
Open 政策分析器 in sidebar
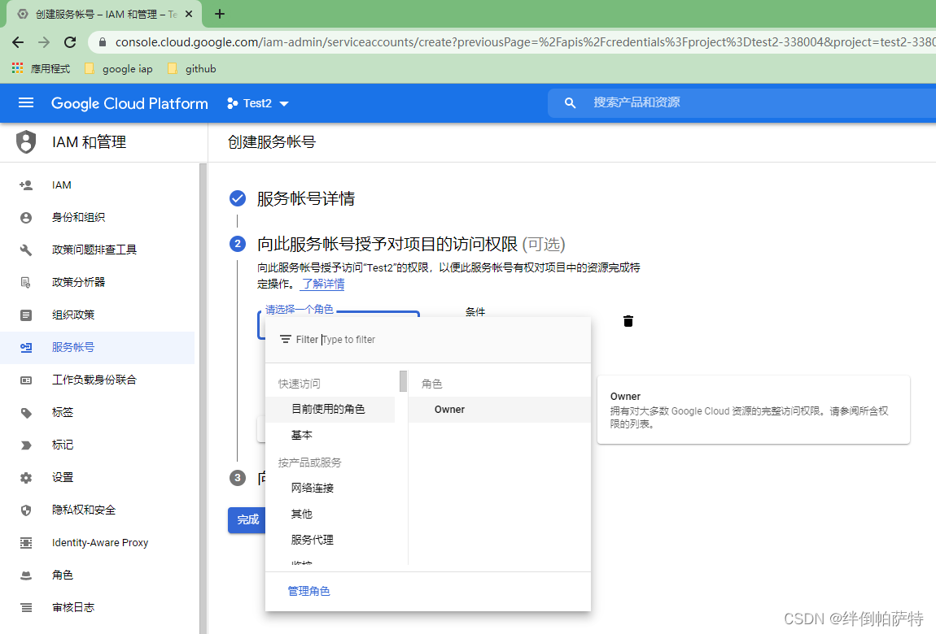click(98, 282)
